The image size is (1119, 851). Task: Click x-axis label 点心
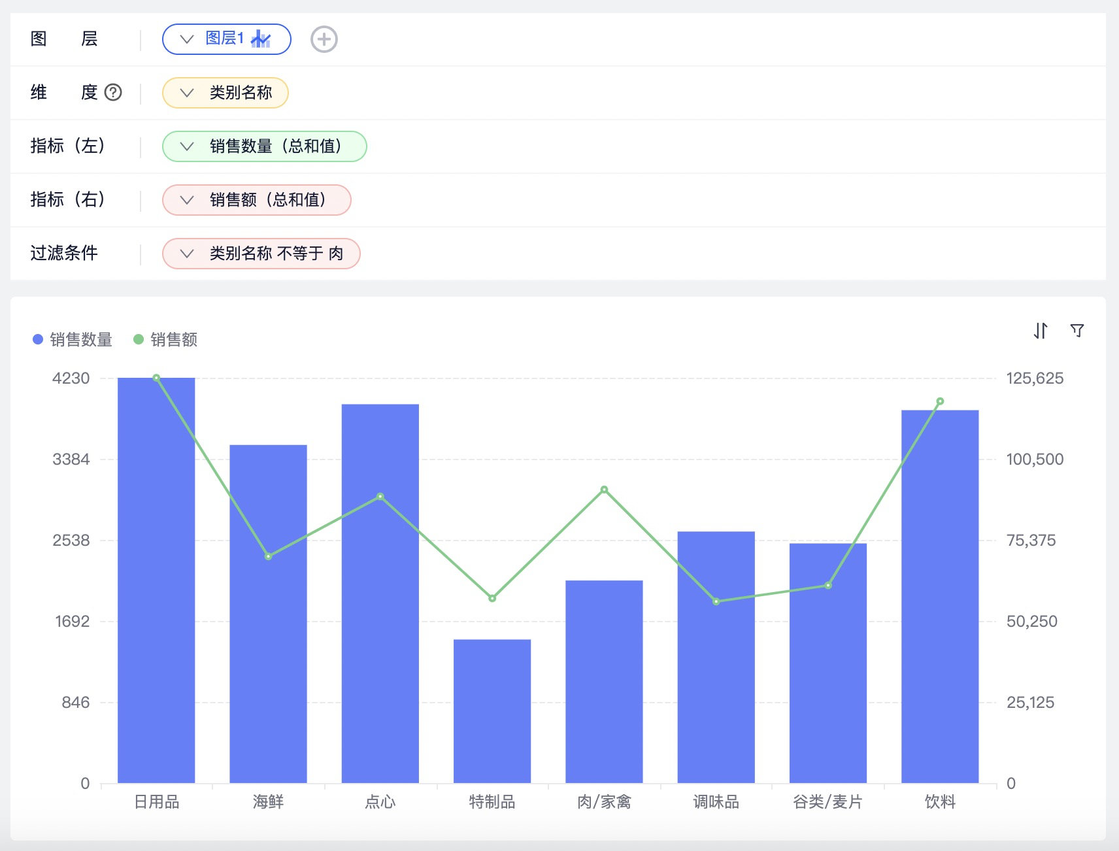[x=380, y=802]
